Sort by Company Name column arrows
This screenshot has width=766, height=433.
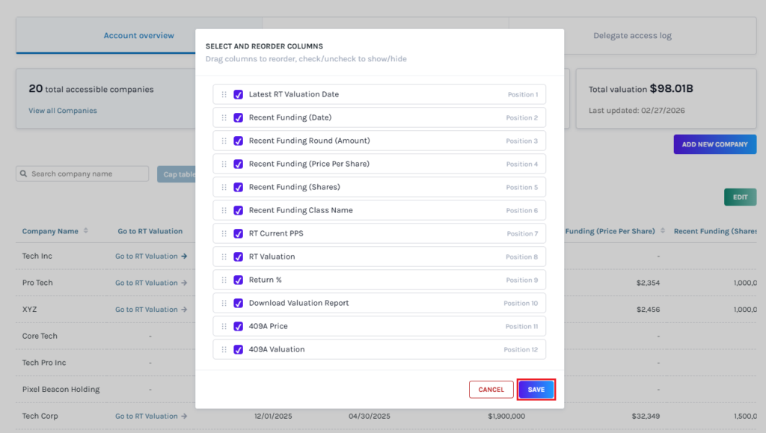pyautogui.click(x=85, y=231)
